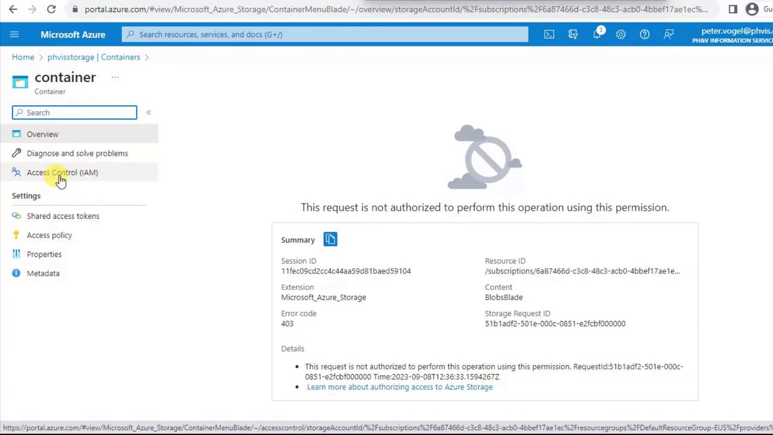The width and height of the screenshot is (773, 435).
Task: Toggle the browser side panel icon
Action: pos(733,9)
